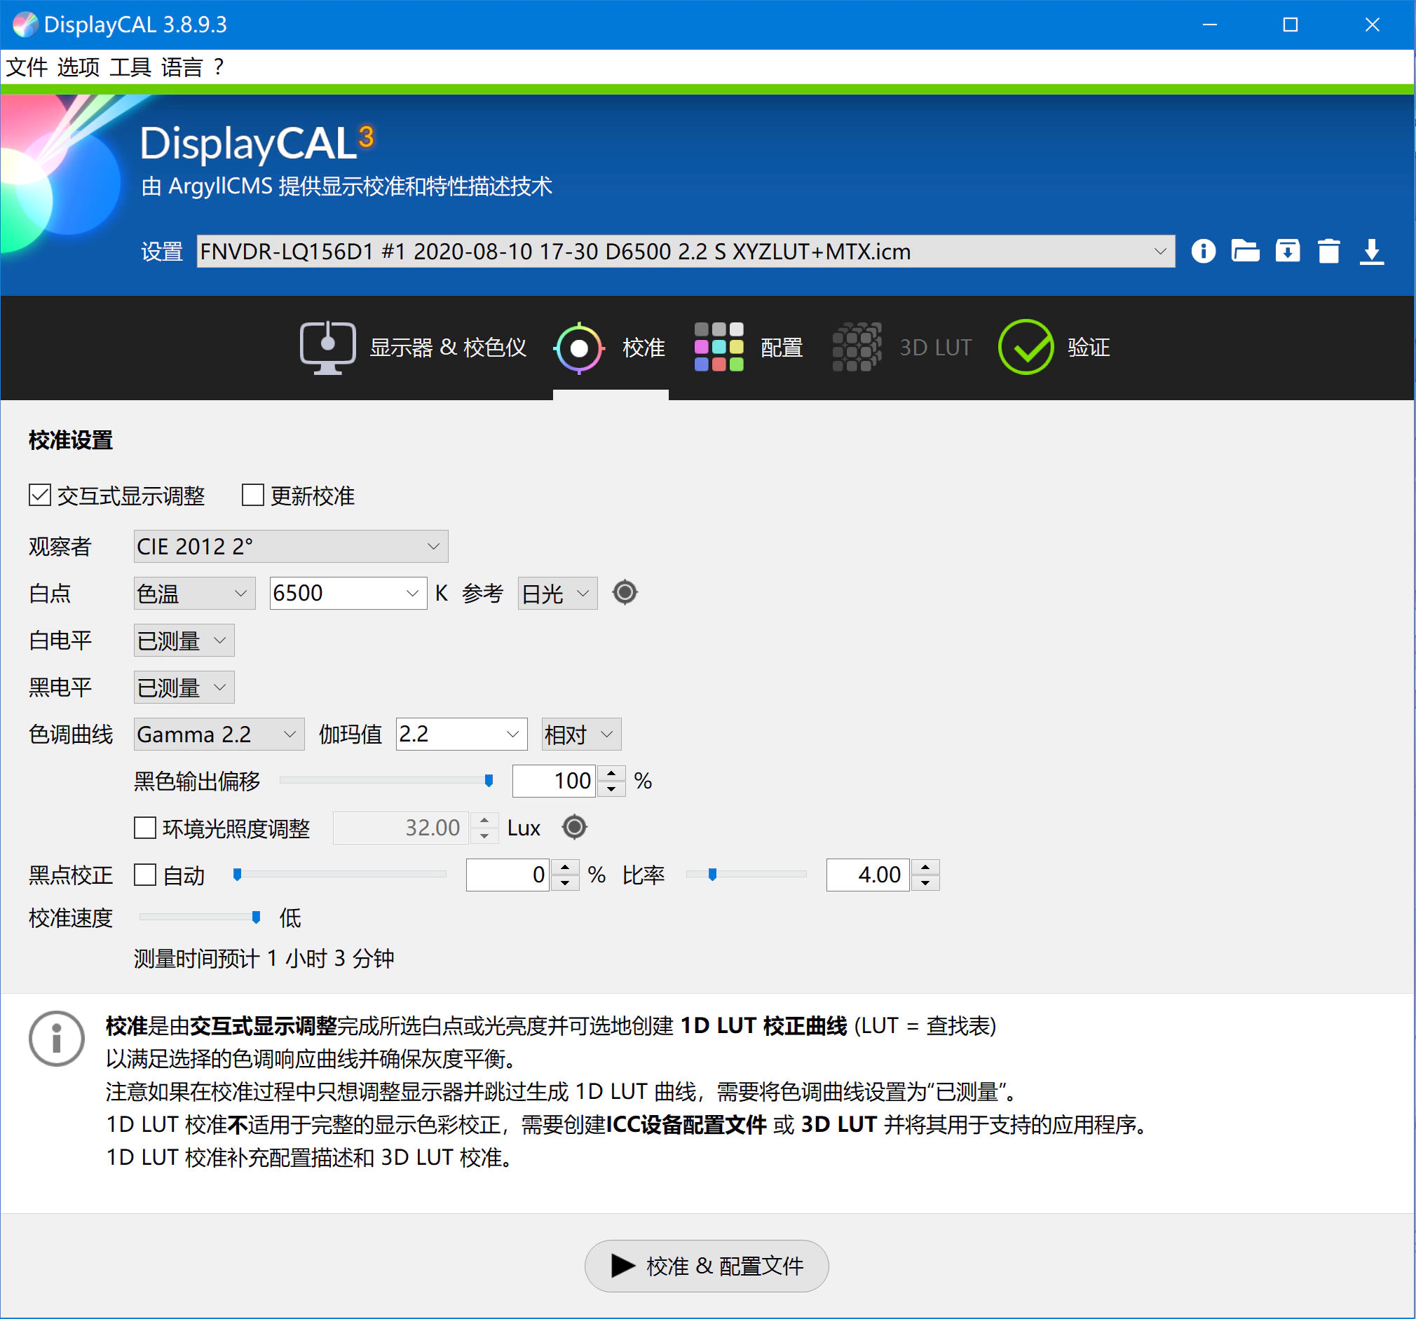Enable the 更新校准 checkbox
Screen dimensions: 1416x1319
click(253, 495)
